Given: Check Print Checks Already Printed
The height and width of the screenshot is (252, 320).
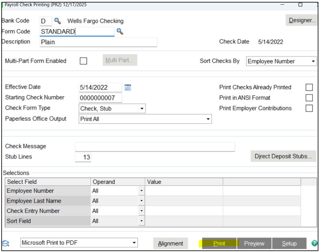Looking at the screenshot, I should [x=309, y=87].
